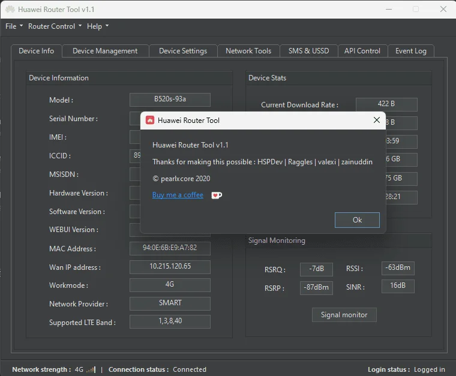Click the MSISDN label
Viewport: 456px width, 376px height.
point(64,175)
